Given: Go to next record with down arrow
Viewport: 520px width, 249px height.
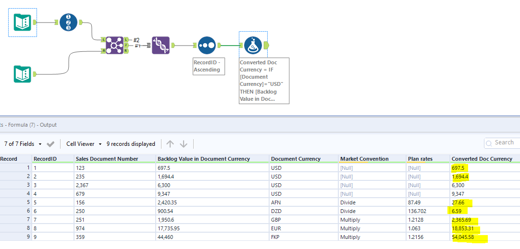Looking at the screenshot, I should [184, 144].
